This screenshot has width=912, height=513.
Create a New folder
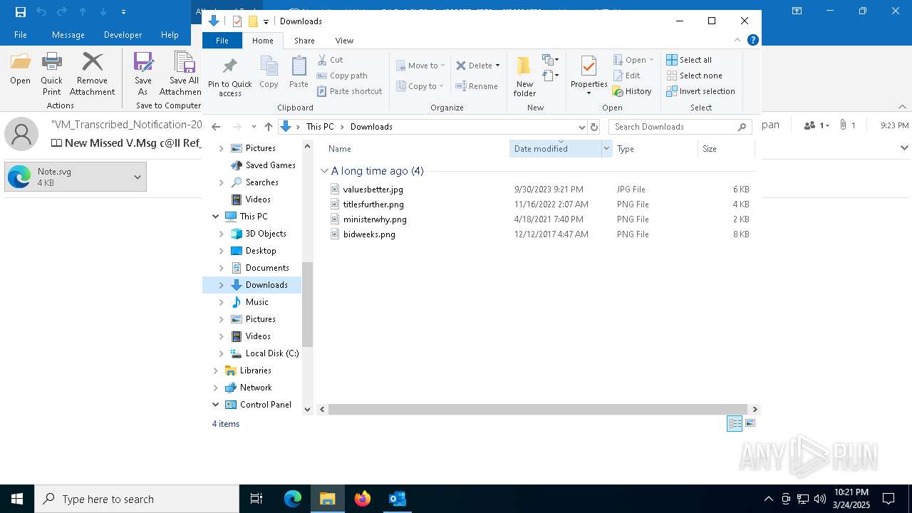pyautogui.click(x=524, y=76)
